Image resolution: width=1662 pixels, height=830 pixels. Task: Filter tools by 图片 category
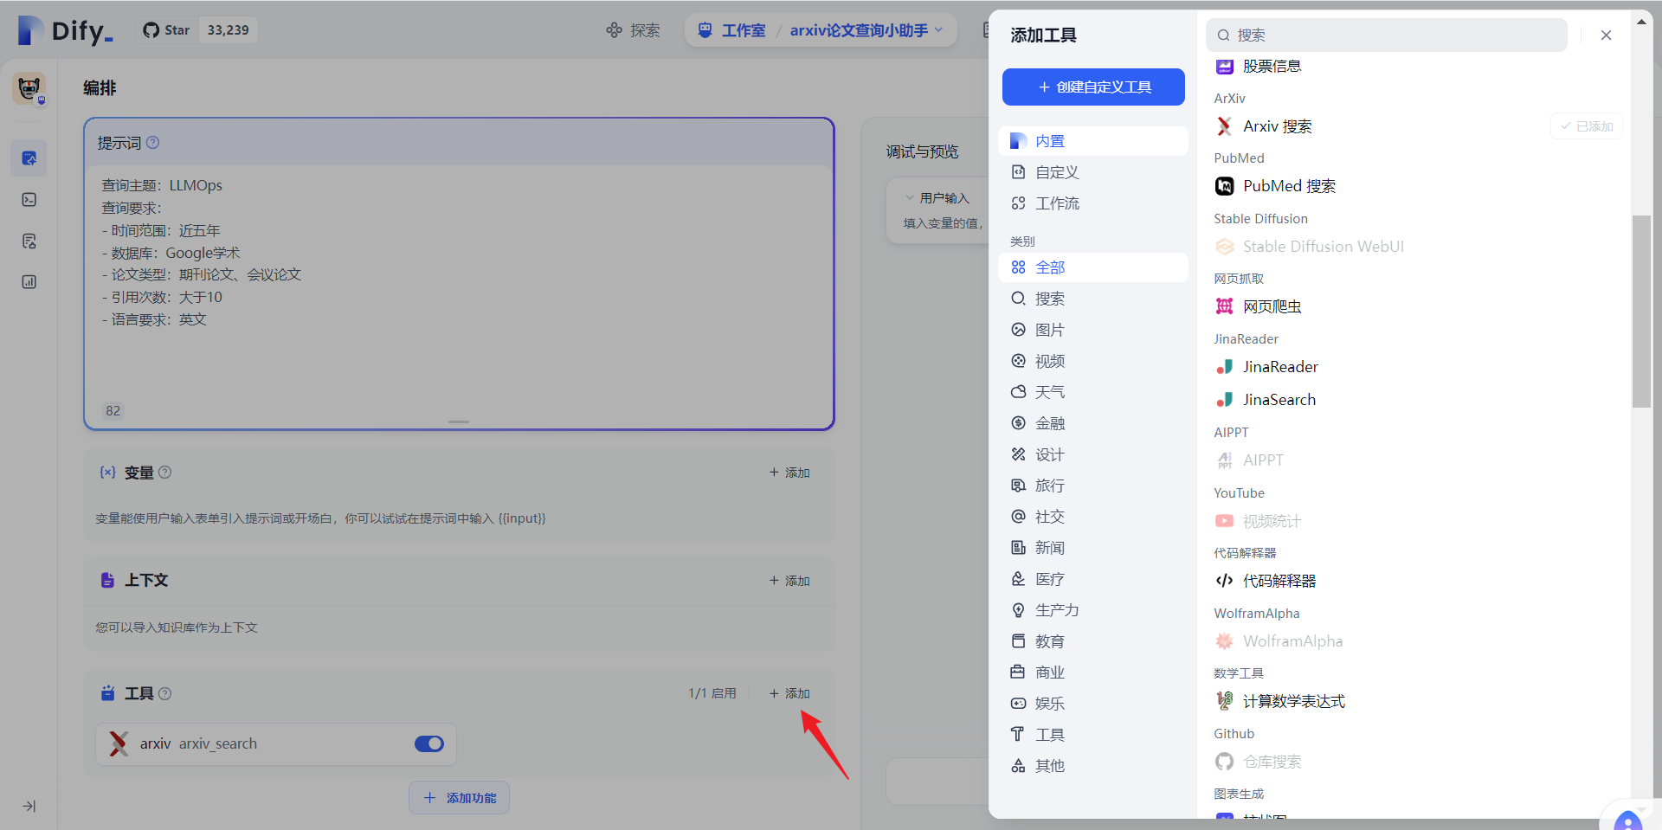tap(1093, 330)
